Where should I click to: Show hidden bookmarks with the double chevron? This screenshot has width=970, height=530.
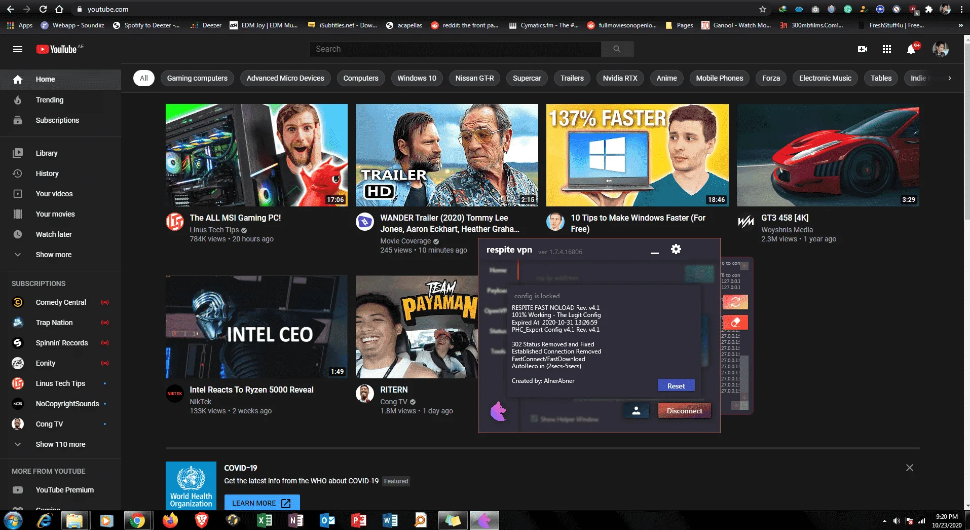pyautogui.click(x=960, y=25)
